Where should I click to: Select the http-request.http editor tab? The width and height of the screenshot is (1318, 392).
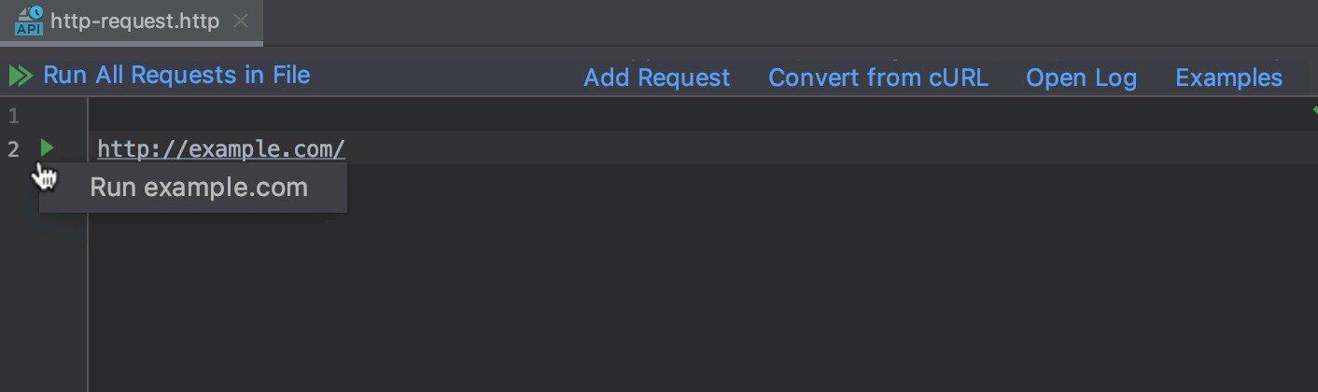pos(135,21)
